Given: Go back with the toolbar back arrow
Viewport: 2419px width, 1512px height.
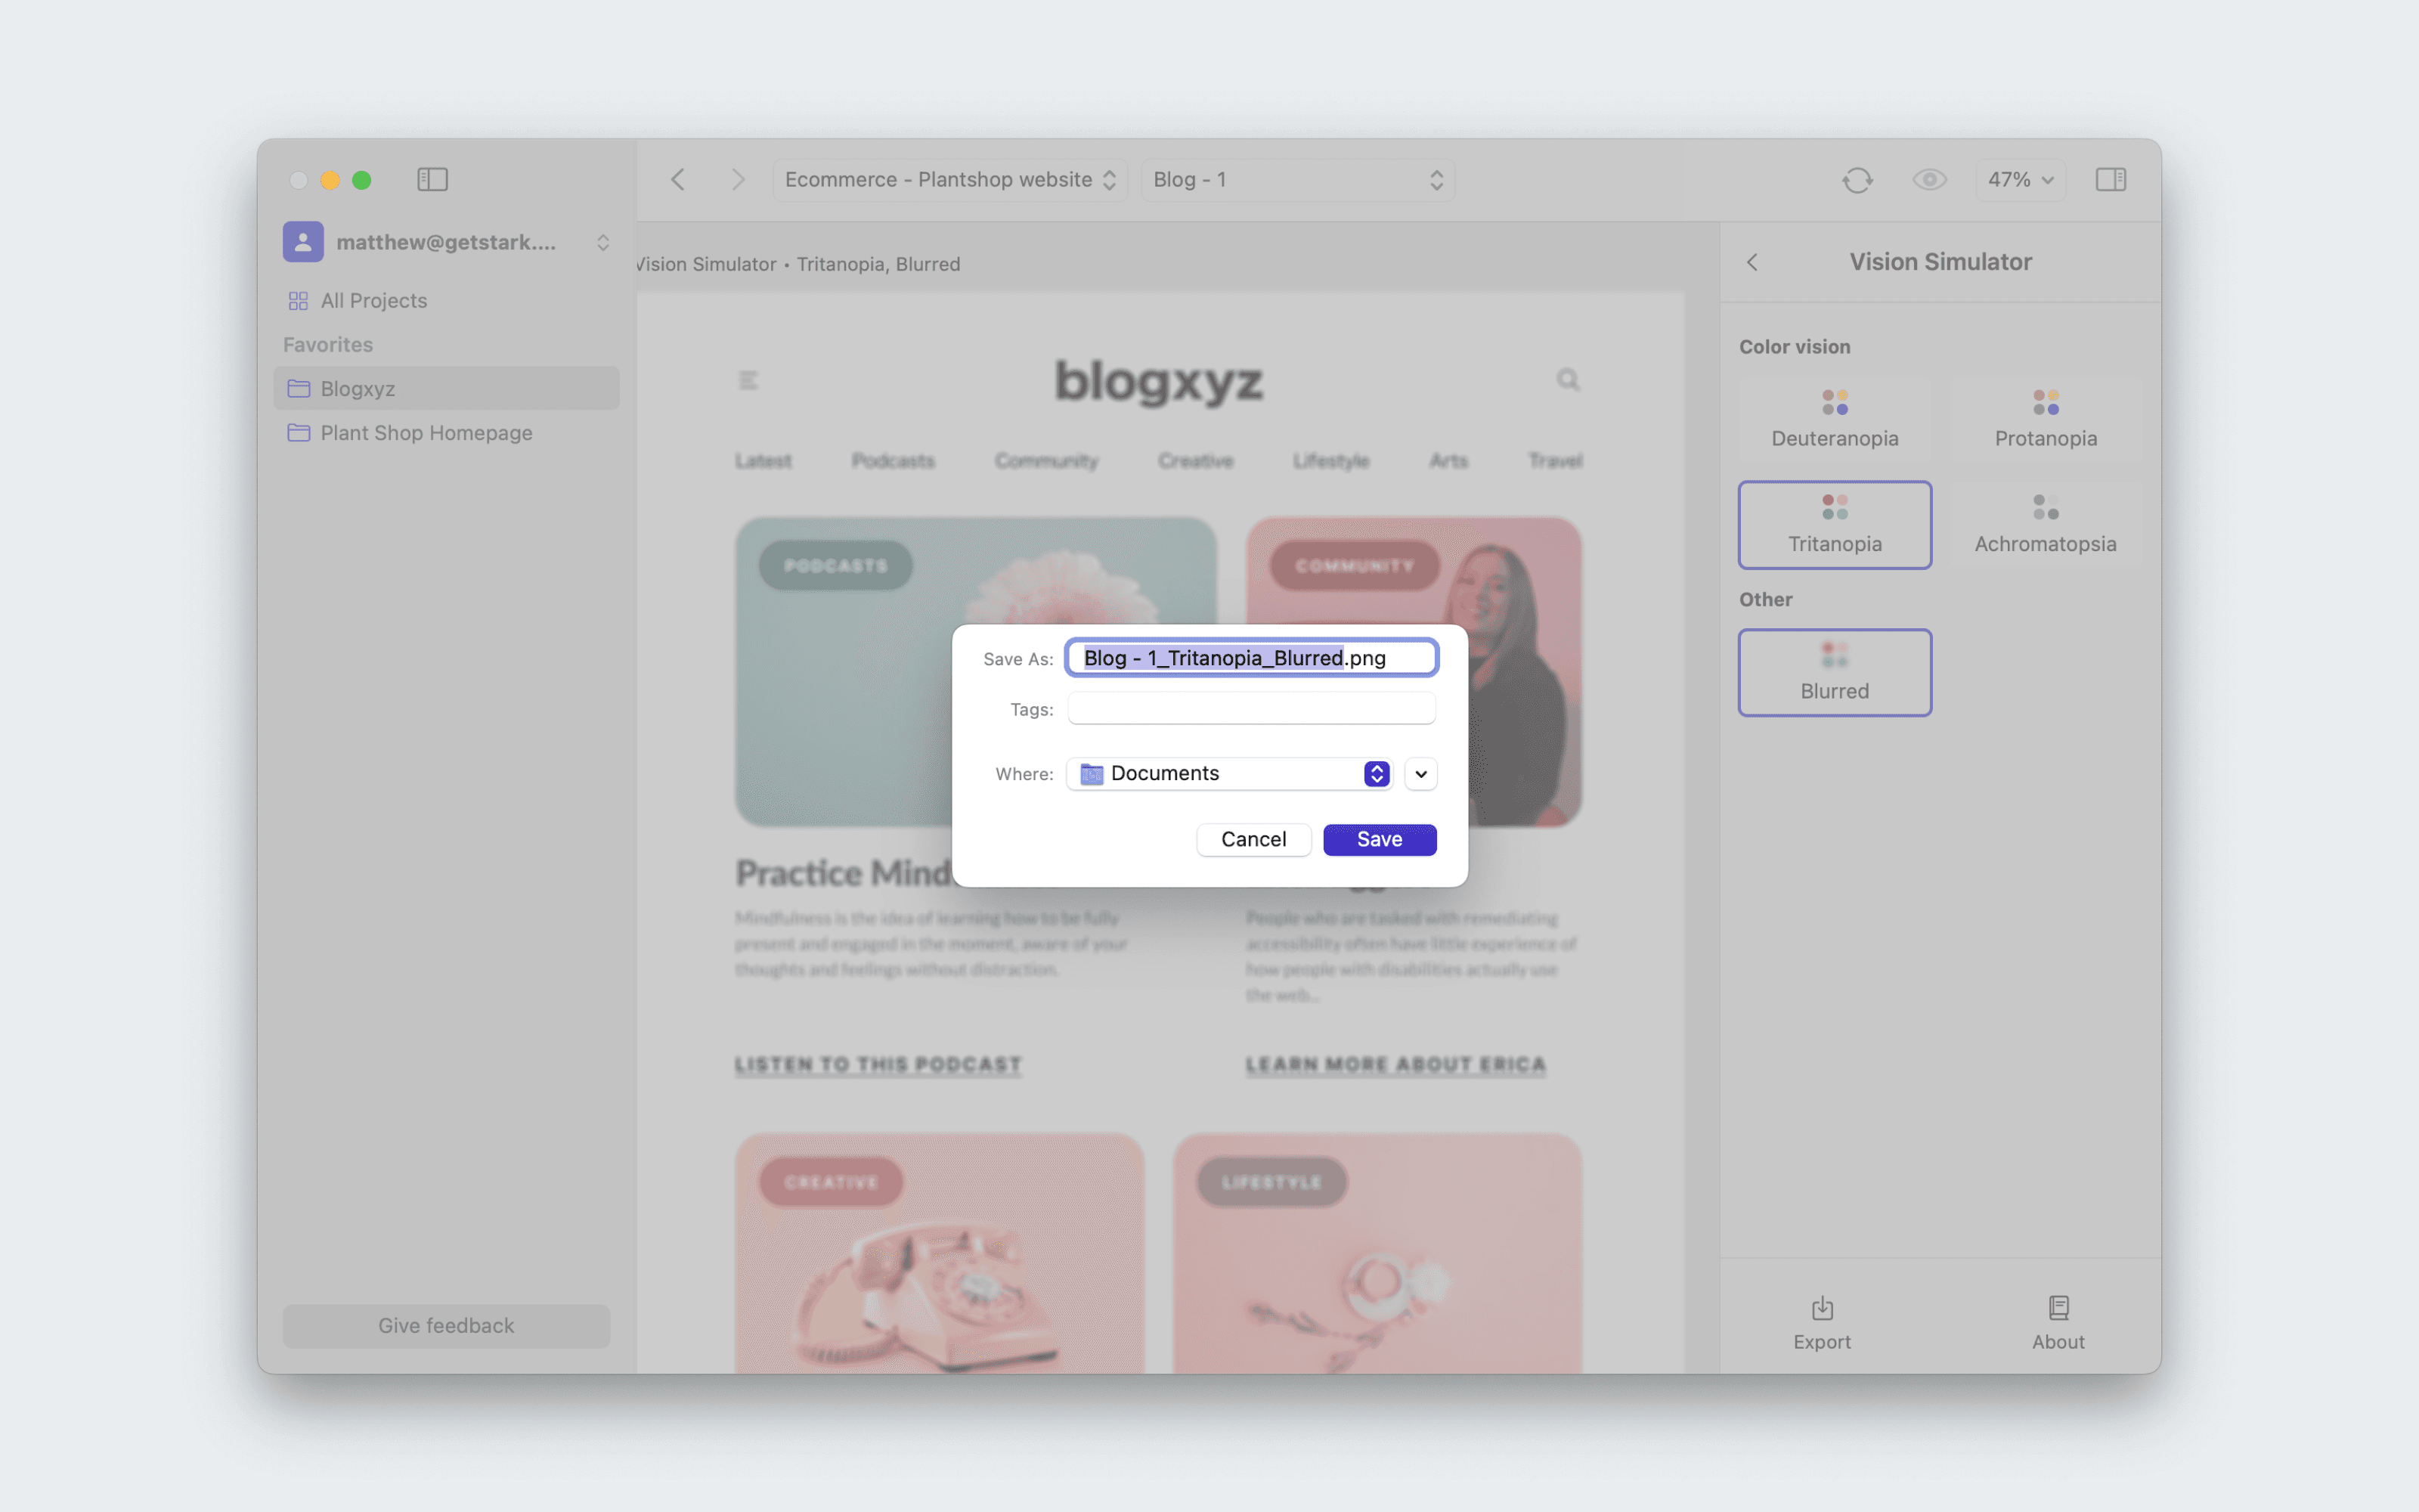Looking at the screenshot, I should coord(678,180).
